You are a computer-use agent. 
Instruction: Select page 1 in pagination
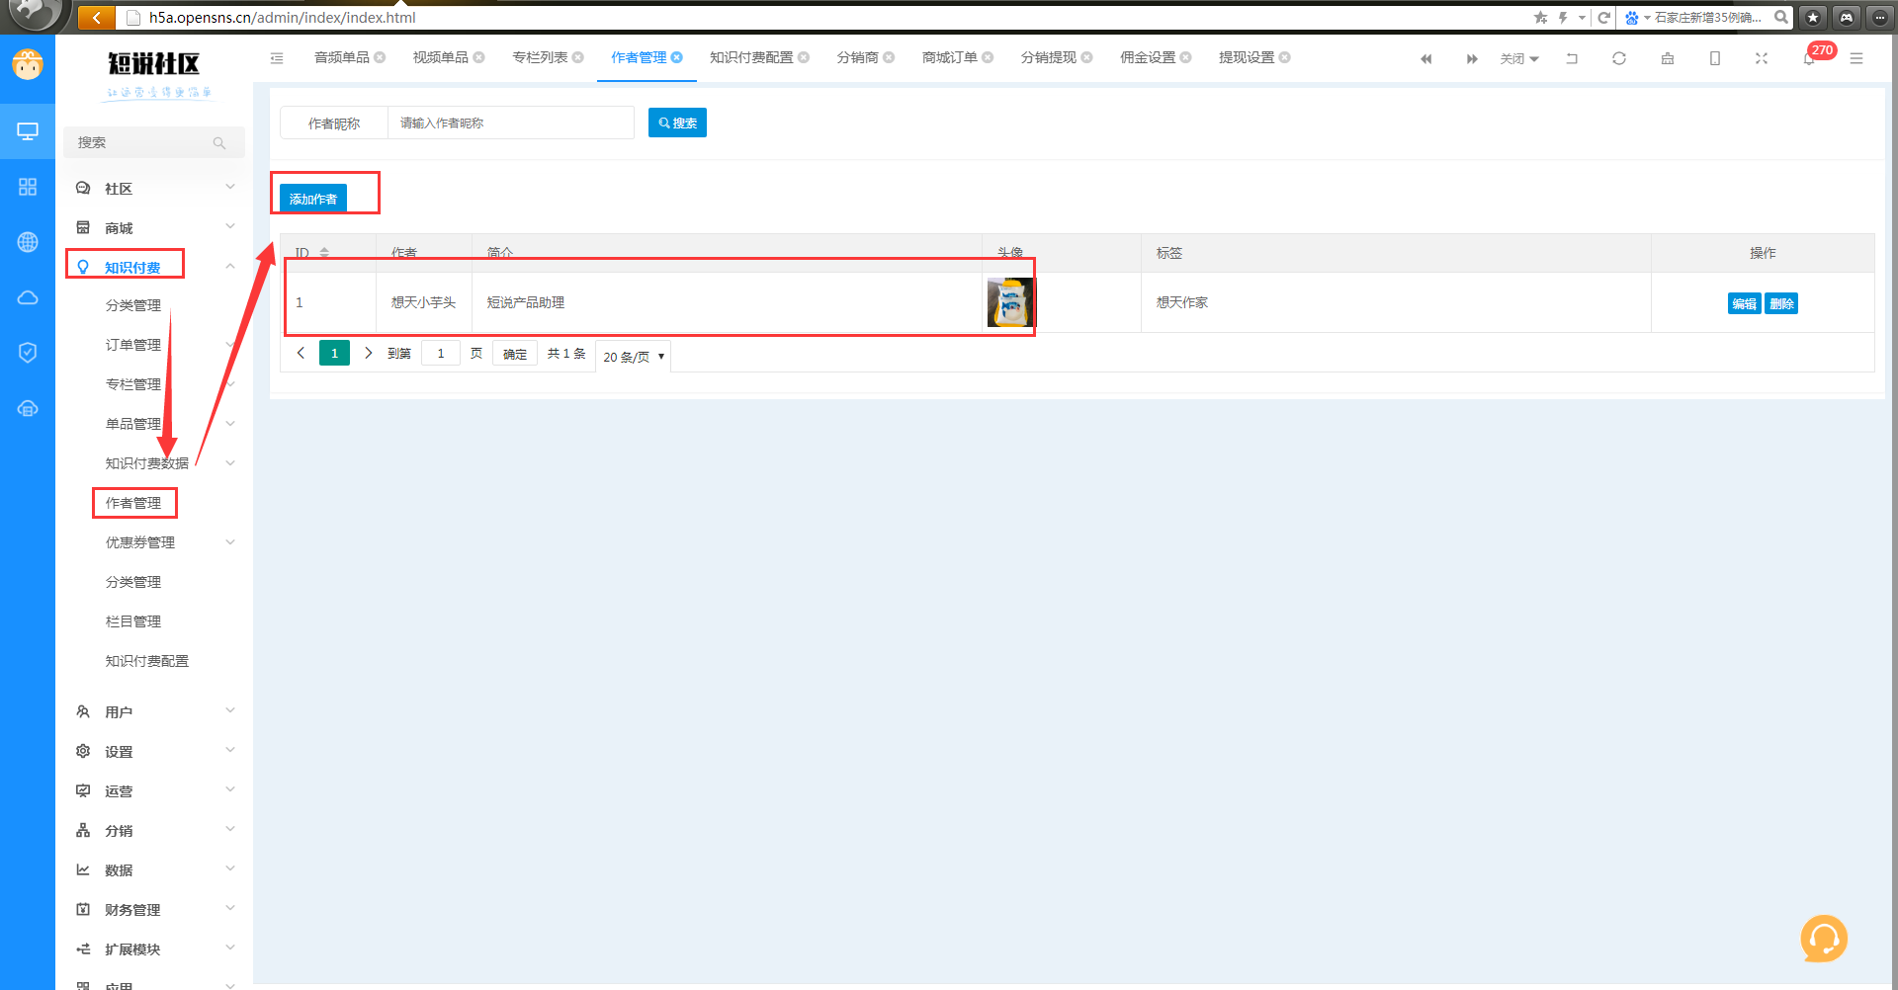tap(334, 353)
